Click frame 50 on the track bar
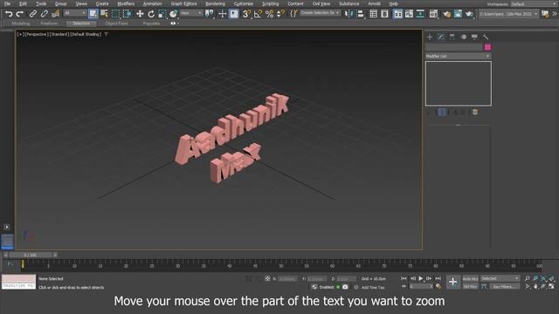This screenshot has width=559, height=314. pyautogui.click(x=281, y=265)
